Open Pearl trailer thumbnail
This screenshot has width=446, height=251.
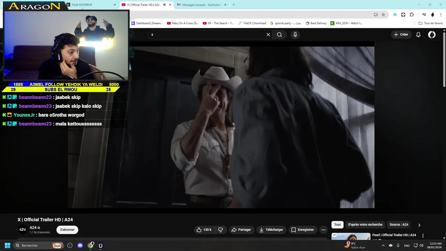(351, 237)
